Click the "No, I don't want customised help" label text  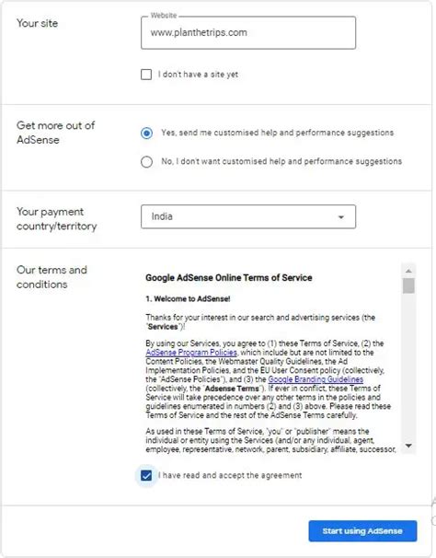tap(281, 161)
